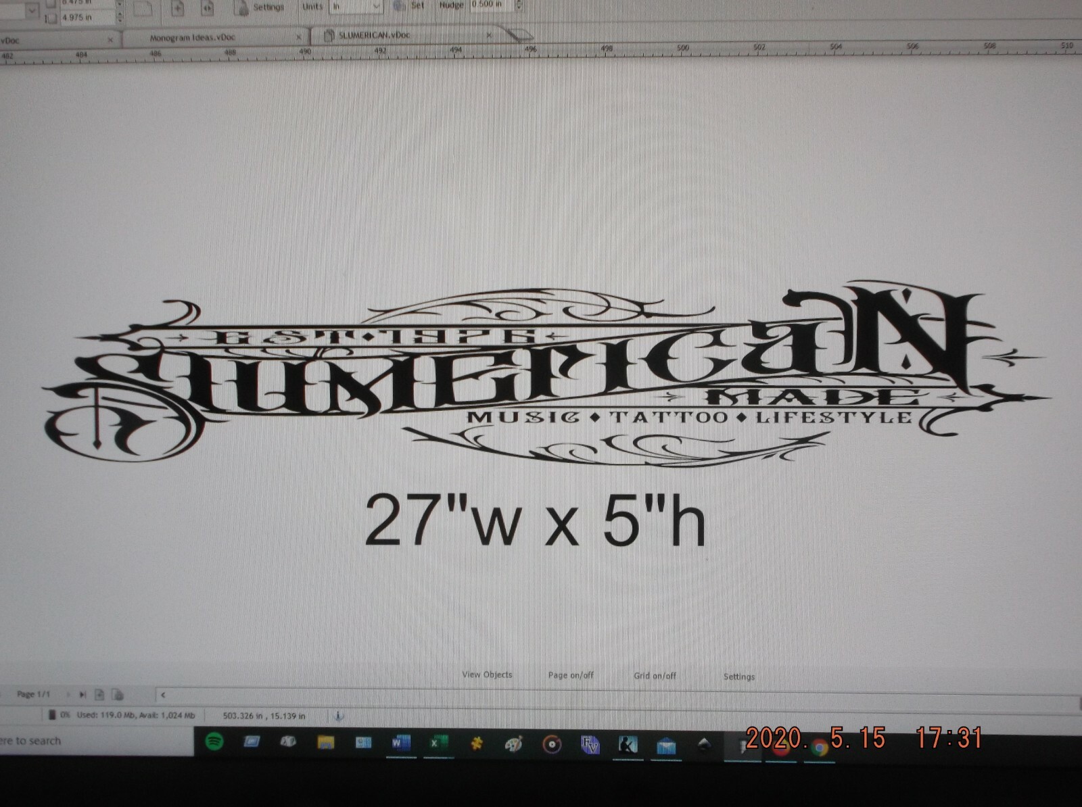Click the Nudge value stepper arrows
The image size is (1082, 807).
pos(518,5)
